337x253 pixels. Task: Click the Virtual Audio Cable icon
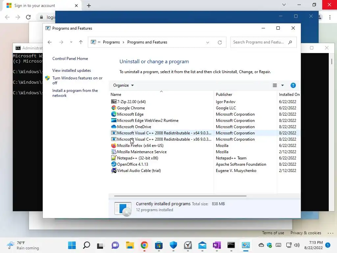point(114,170)
